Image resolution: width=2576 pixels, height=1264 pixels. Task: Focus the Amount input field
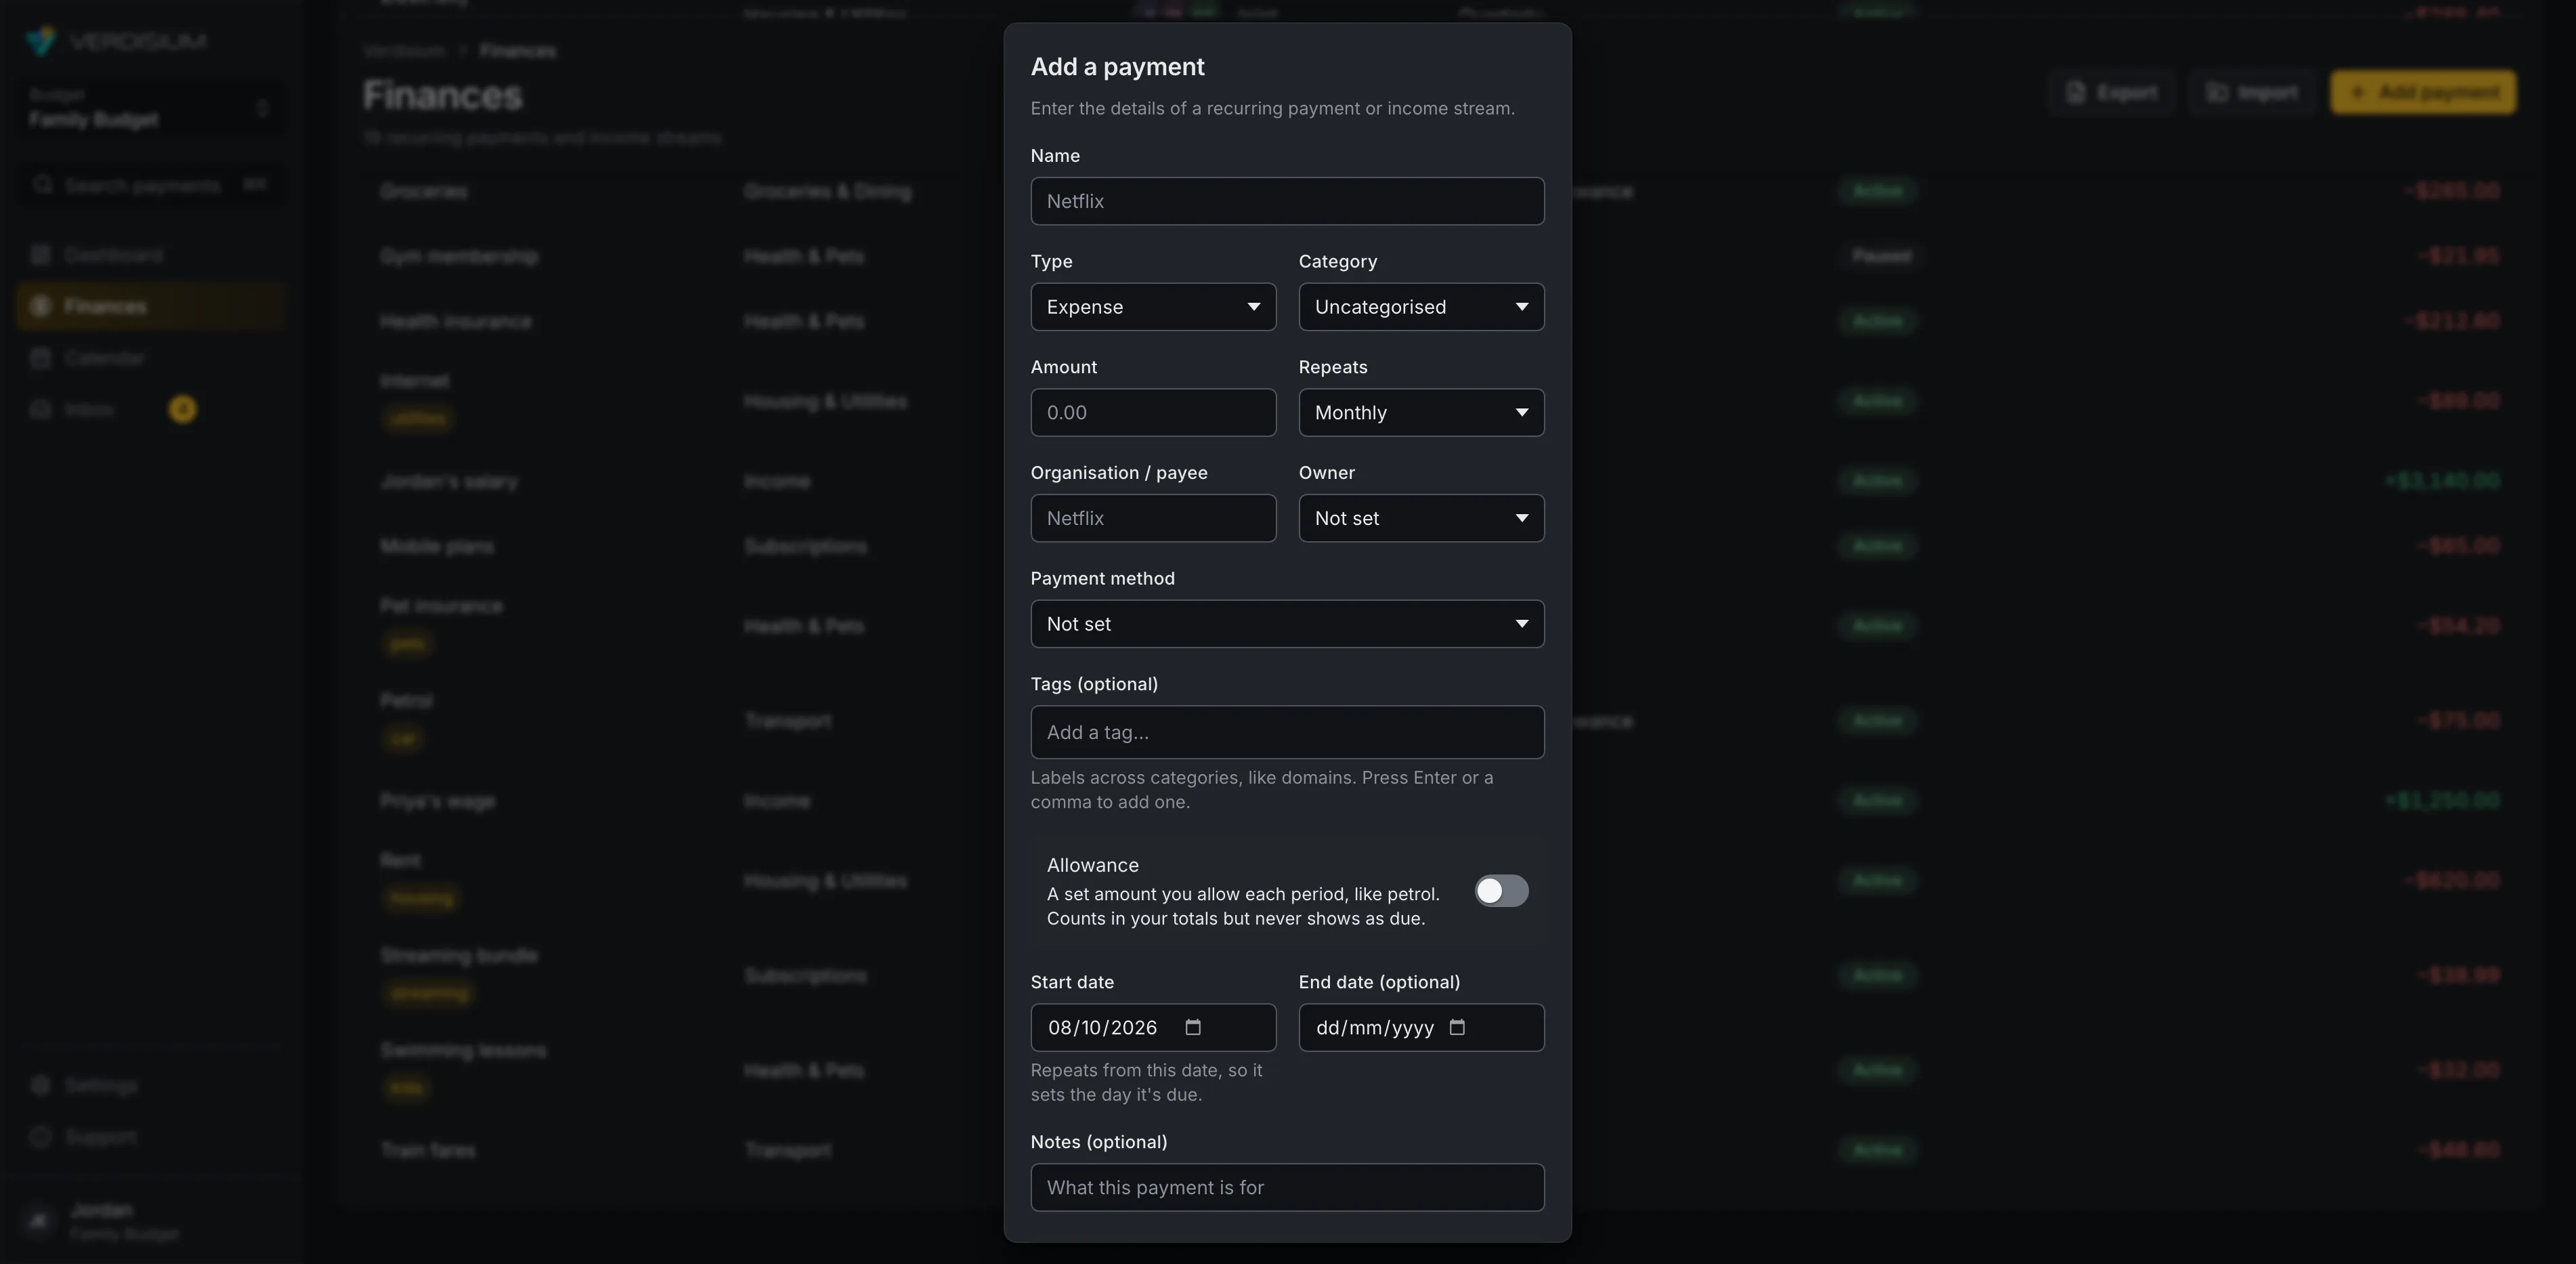1153,412
